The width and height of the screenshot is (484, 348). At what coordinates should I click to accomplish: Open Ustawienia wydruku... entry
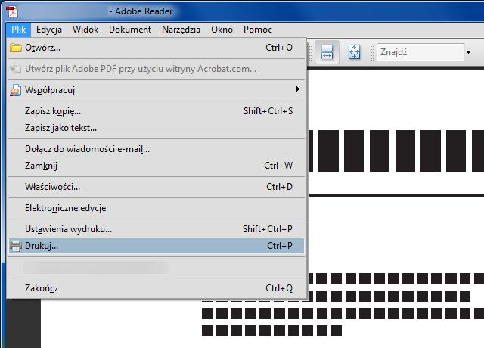[x=157, y=229]
